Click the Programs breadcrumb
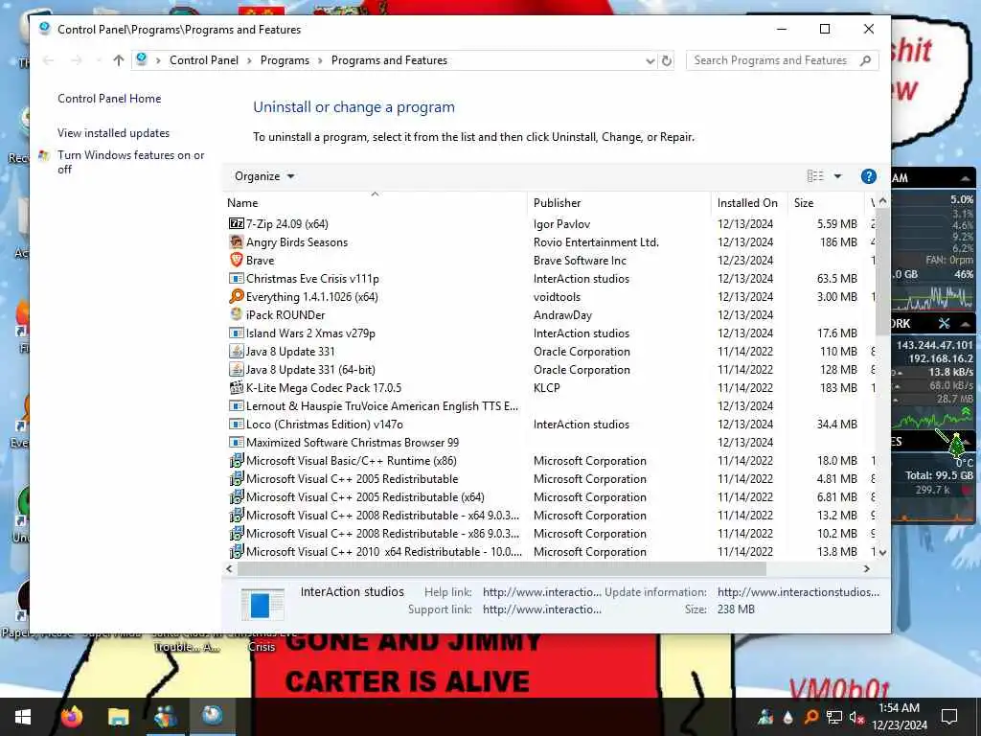Screen dimensions: 981x736 285,60
